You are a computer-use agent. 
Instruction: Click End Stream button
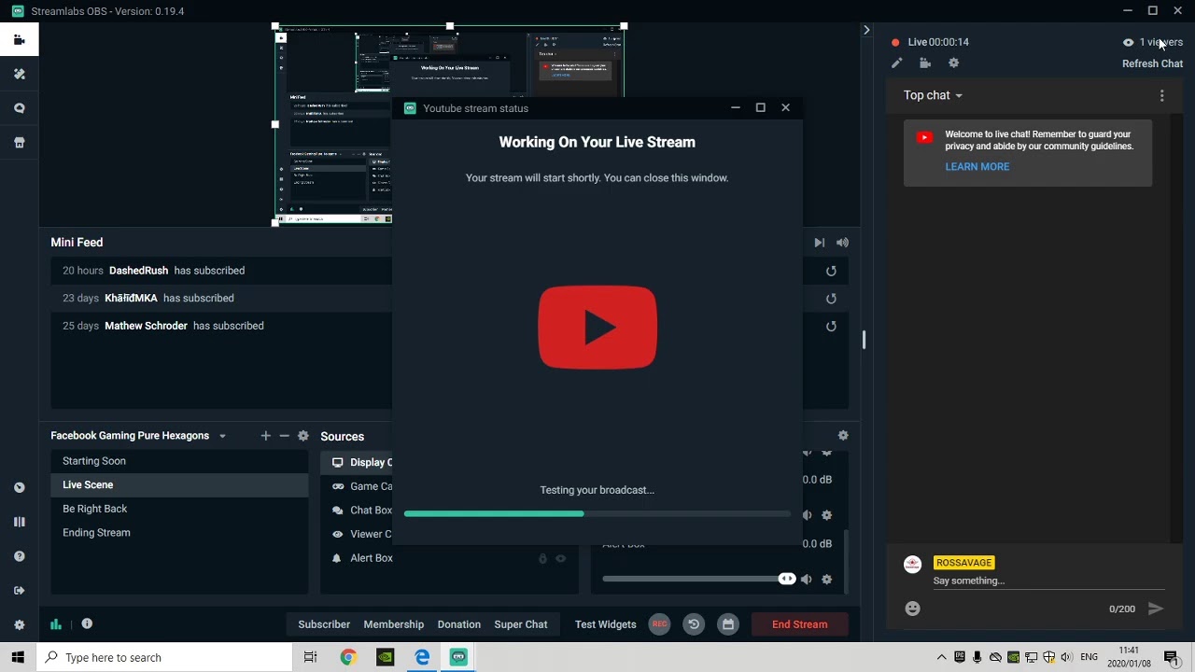pos(800,624)
